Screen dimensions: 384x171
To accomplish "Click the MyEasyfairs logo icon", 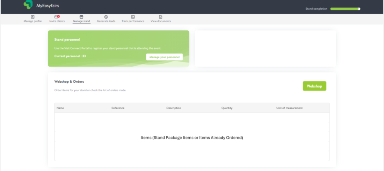I will click(28, 4).
